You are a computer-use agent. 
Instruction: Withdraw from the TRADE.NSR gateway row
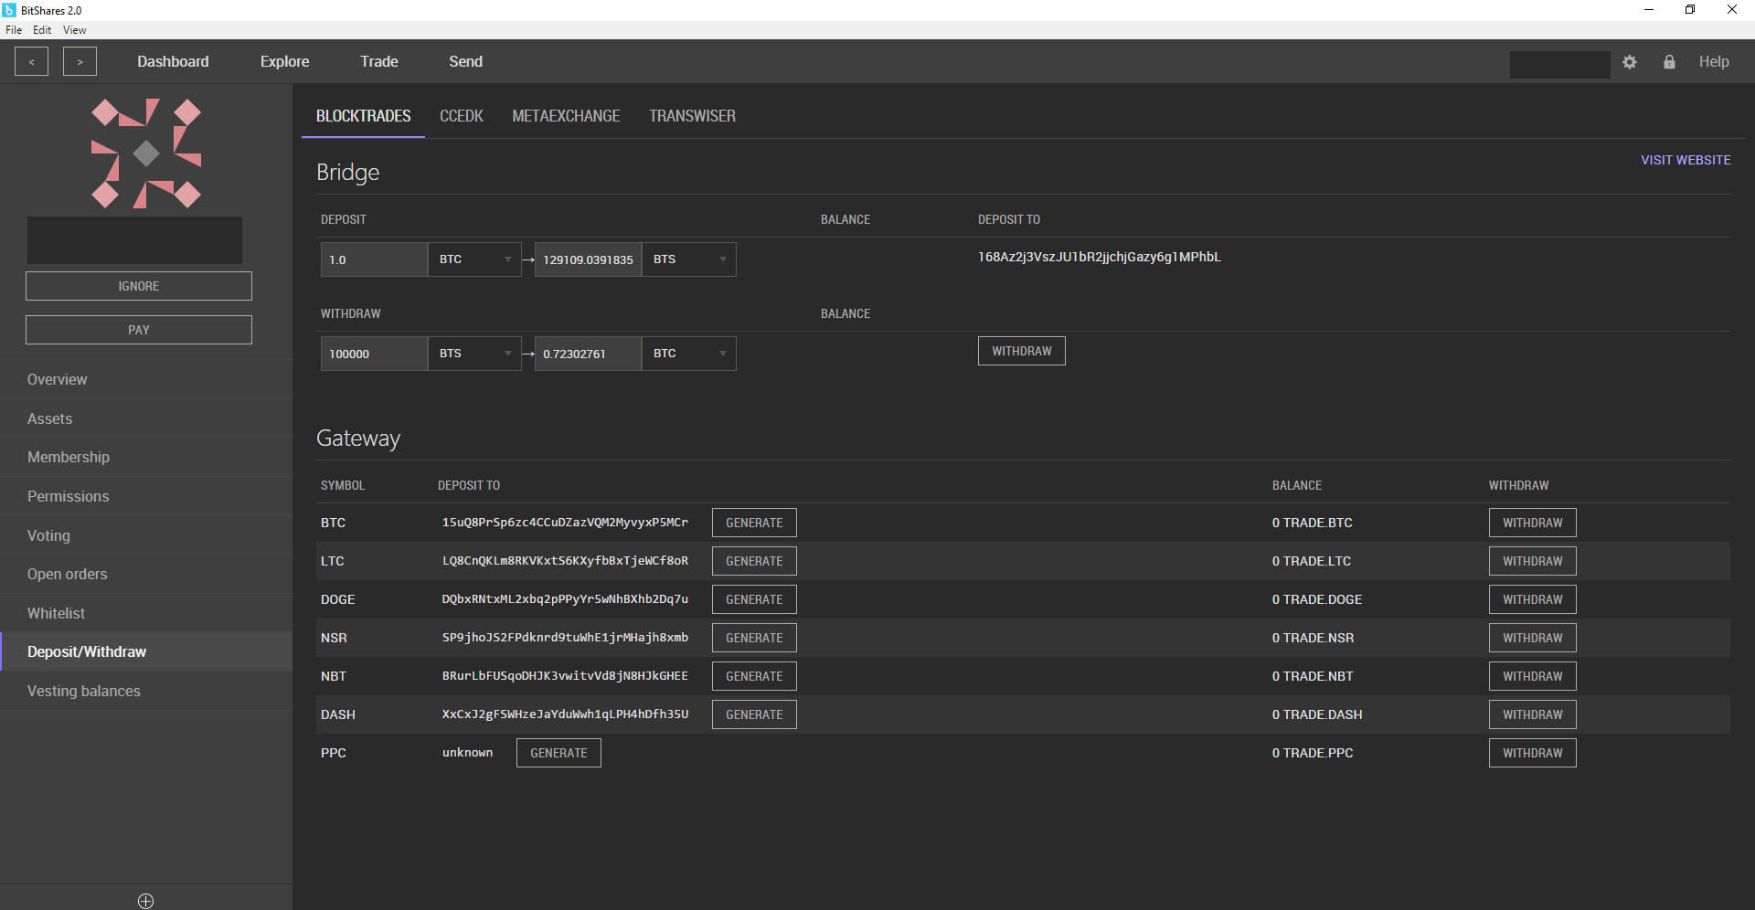[1533, 638]
